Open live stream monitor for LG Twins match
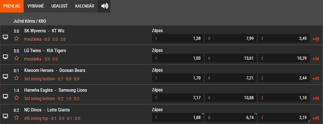Image resolution: width=323 pixels, height=124 pixels. 5,57
